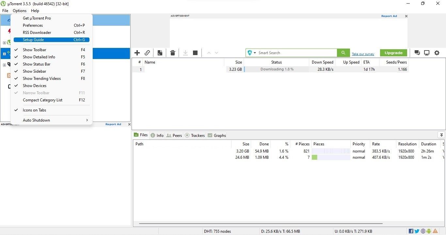The height and width of the screenshot is (235, 446).
Task: Collapse detail pane with double-chevron button
Action: click(x=441, y=135)
